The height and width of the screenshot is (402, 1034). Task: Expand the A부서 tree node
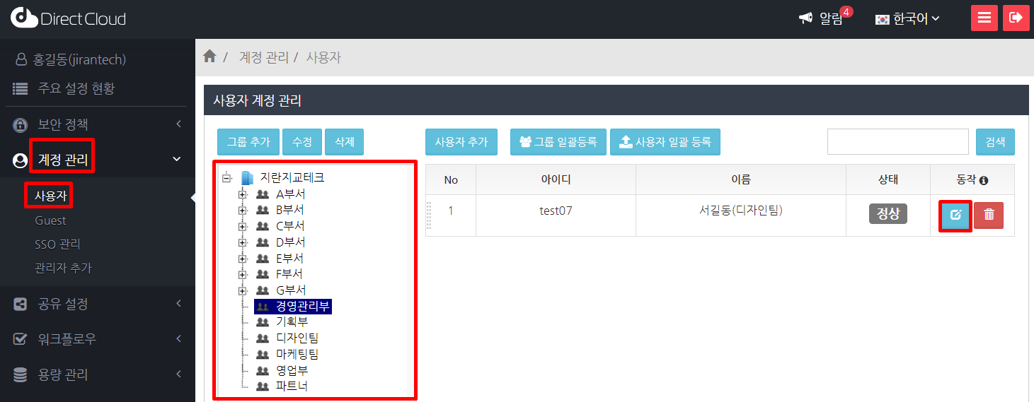click(x=243, y=194)
